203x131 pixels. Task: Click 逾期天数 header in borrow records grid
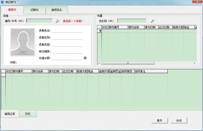coord(104,71)
